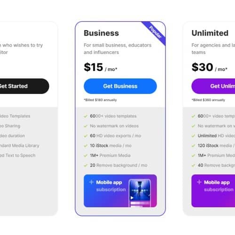Click checkmark beside 60 HD video exports
The image size is (235, 235).
[86, 136]
